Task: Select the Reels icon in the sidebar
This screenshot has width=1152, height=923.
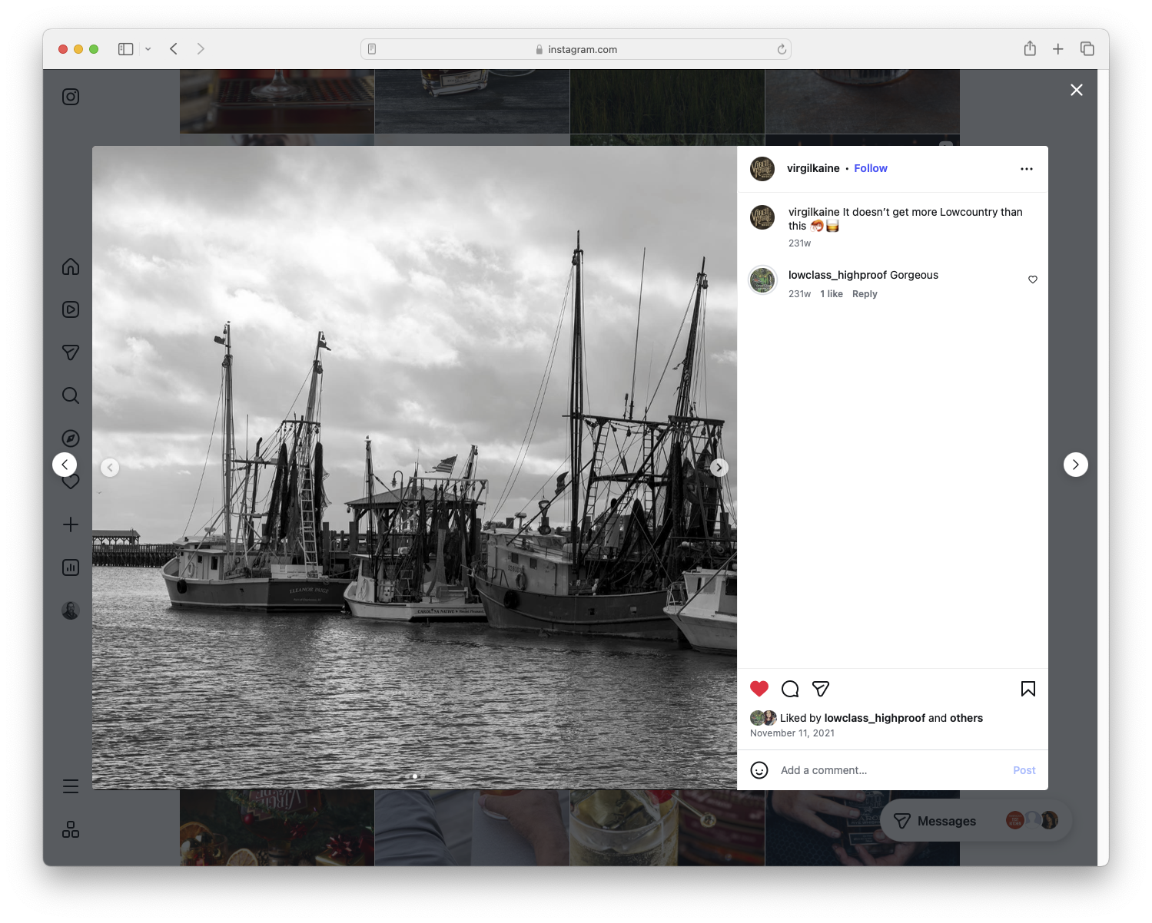Action: point(70,309)
